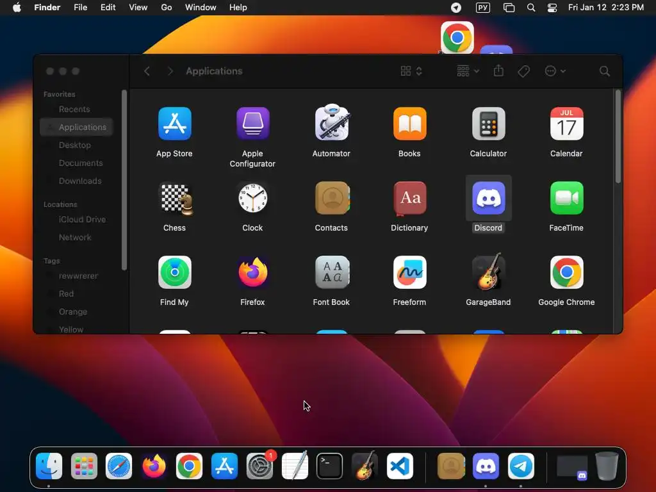Open Apple Configurator in Applications
Image resolution: width=656 pixels, height=492 pixels.
click(x=252, y=124)
